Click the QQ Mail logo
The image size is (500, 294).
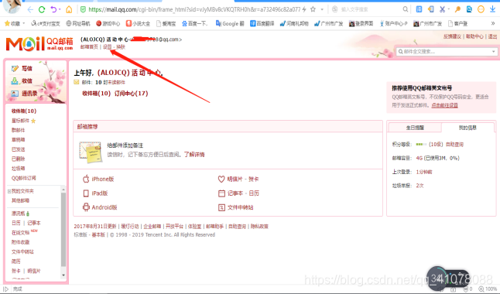click(x=39, y=43)
